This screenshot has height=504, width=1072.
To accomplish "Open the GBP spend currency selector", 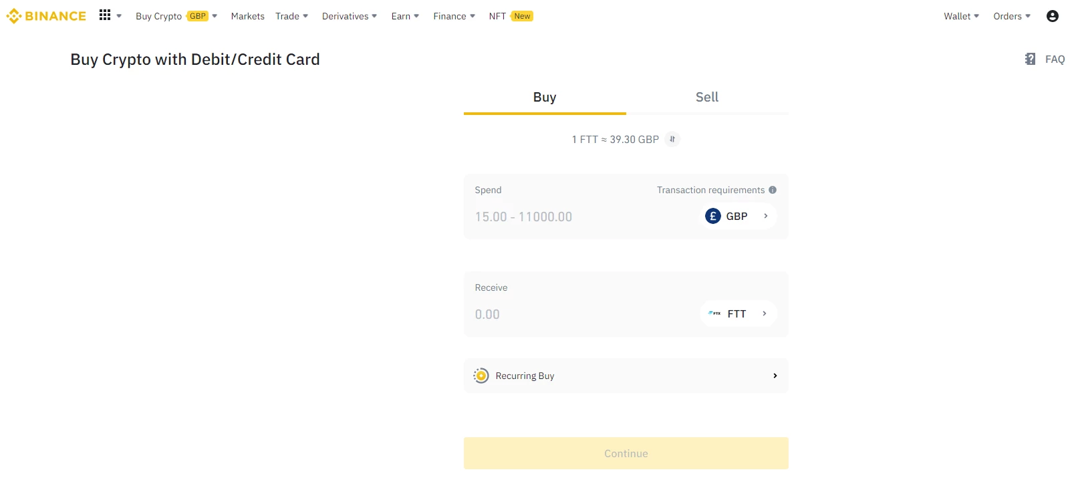I will click(x=738, y=216).
